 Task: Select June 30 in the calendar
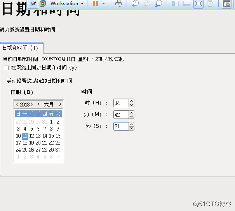(58, 150)
